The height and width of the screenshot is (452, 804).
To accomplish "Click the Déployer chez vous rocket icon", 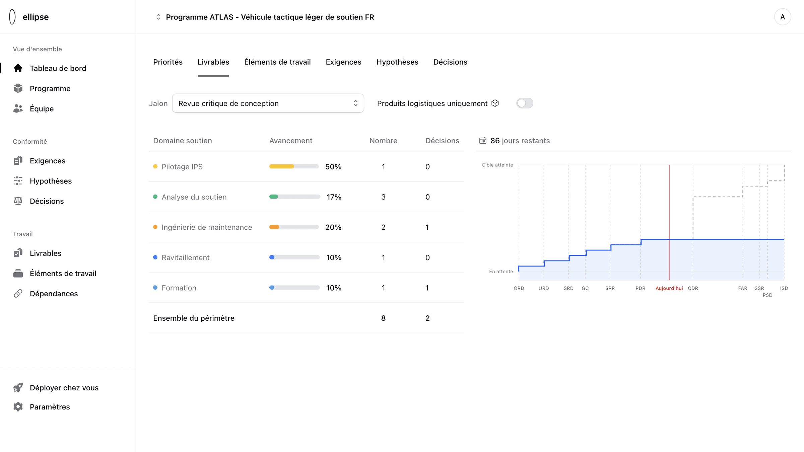I will pos(18,387).
